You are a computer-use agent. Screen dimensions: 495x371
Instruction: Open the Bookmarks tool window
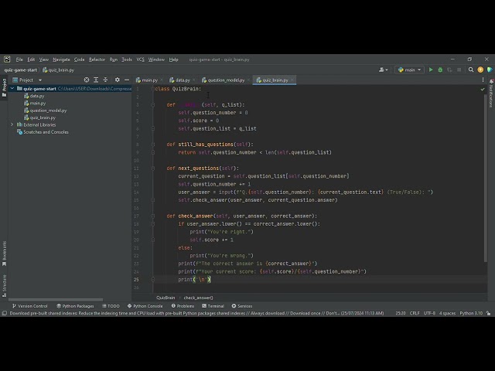click(4, 254)
